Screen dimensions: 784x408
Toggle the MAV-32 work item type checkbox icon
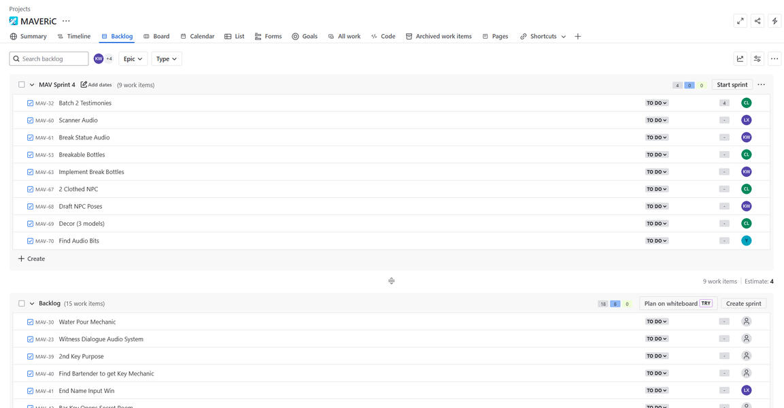pos(31,103)
